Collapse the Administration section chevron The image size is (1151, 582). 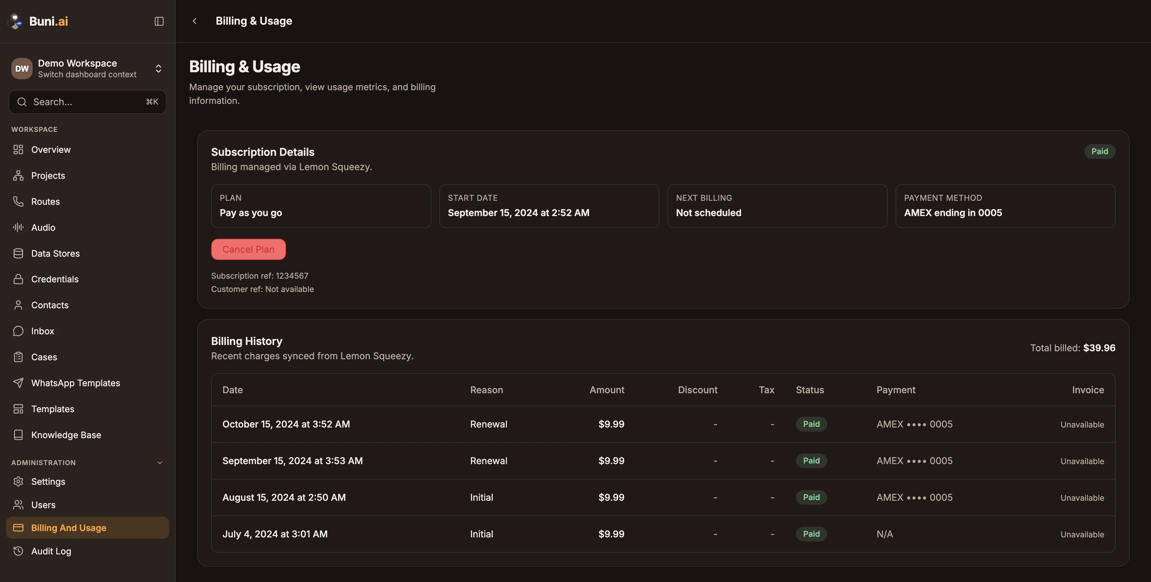tap(160, 463)
